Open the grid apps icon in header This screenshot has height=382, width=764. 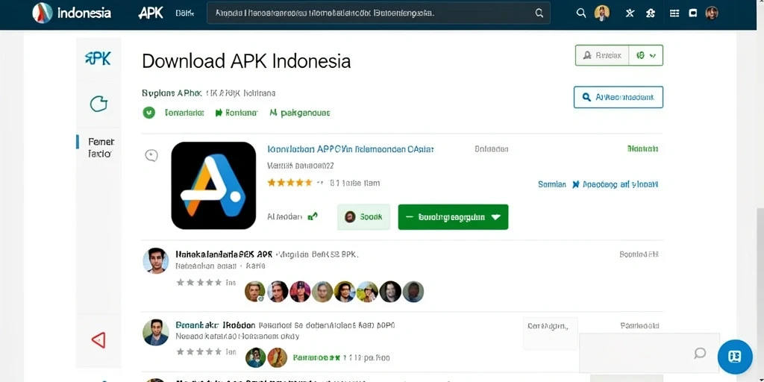[x=674, y=13]
